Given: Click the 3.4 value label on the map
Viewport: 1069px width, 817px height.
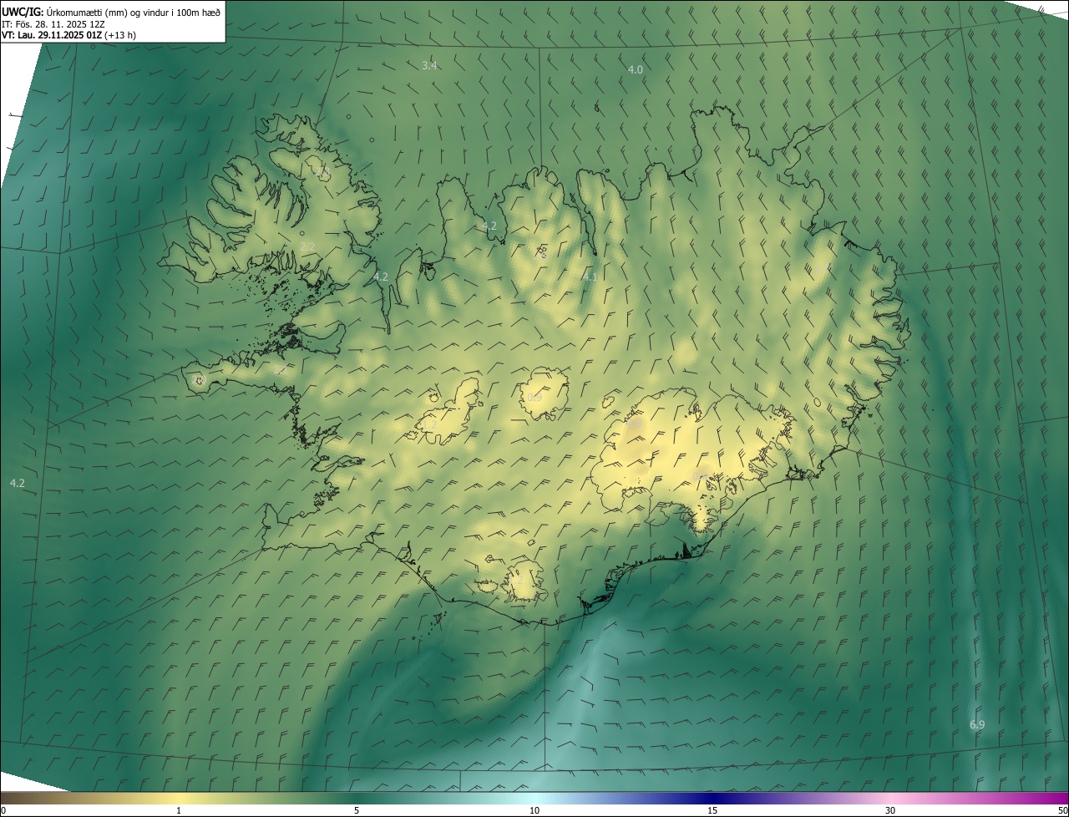Looking at the screenshot, I should pos(429,65).
